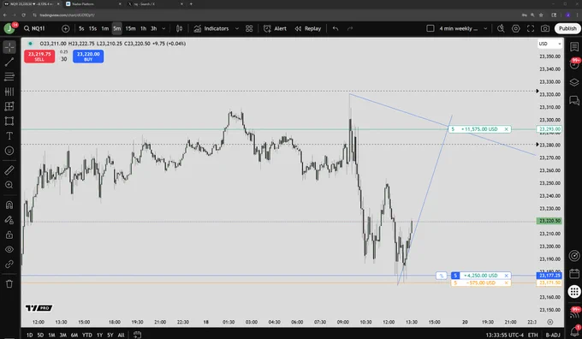This screenshot has height=339, width=582.
Task: Toggle the B-ADJ back-adjustment setting
Action: pyautogui.click(x=553, y=335)
